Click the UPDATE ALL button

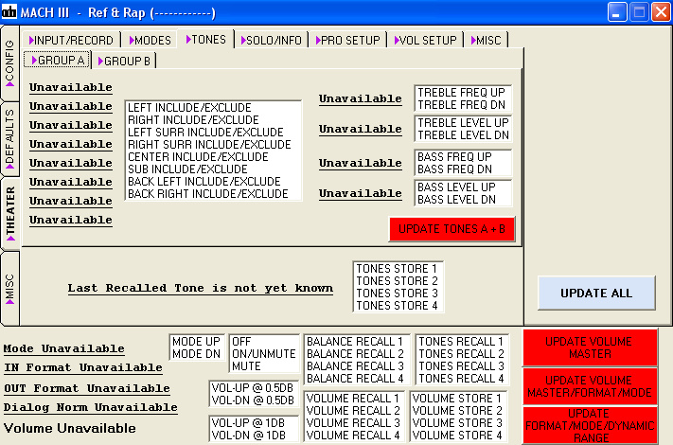click(596, 294)
